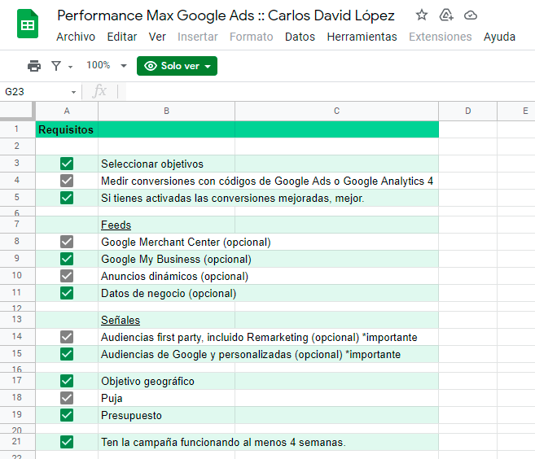Open the Archivo menu

[x=76, y=37]
